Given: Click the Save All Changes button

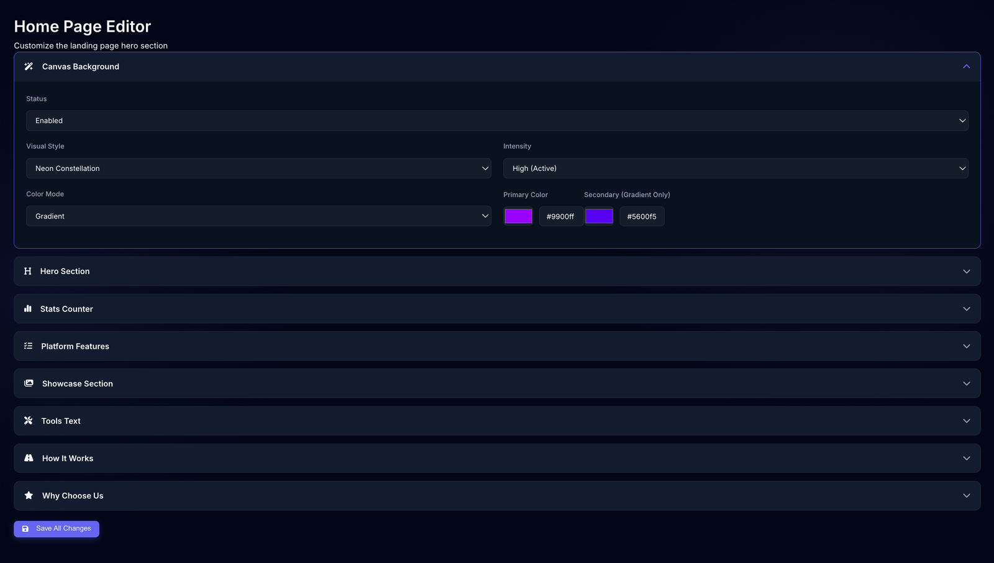Looking at the screenshot, I should point(56,528).
